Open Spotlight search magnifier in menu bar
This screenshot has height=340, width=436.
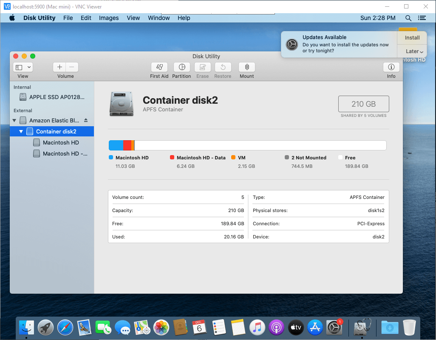tap(408, 18)
